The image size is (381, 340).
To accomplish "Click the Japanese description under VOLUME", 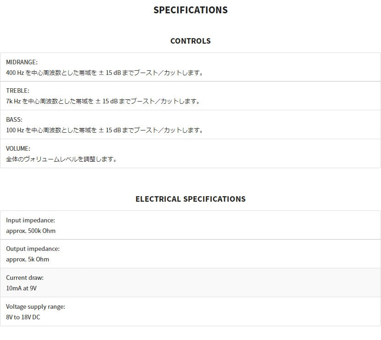I will click(x=62, y=159).
